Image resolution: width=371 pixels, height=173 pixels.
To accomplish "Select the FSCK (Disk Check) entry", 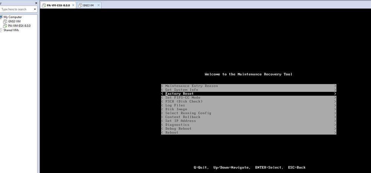I will [249, 101].
